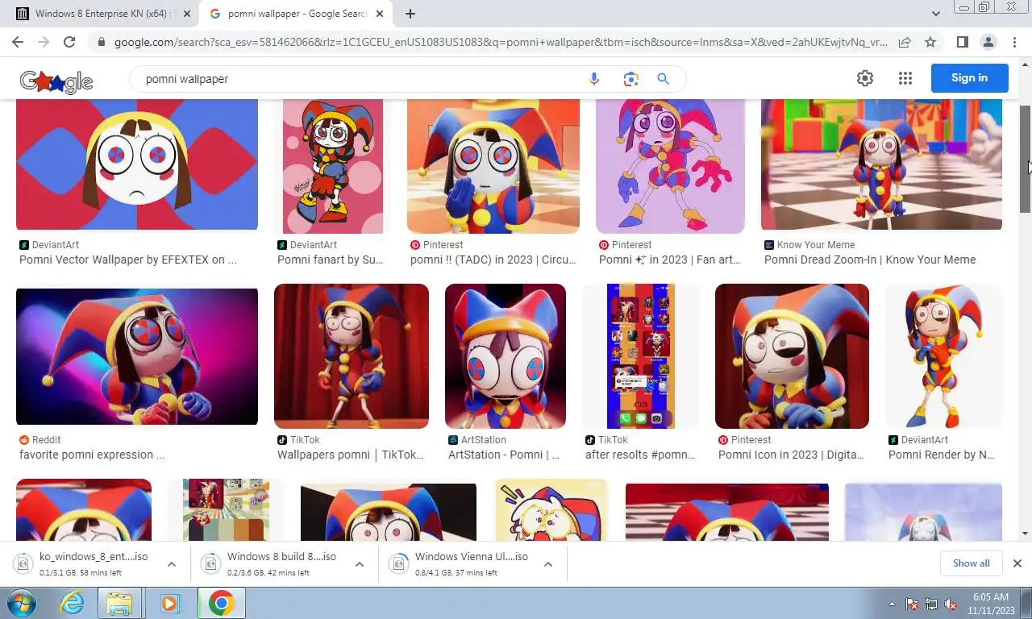Click the magnifier search button
Viewport: 1032px width, 619px height.
click(663, 79)
